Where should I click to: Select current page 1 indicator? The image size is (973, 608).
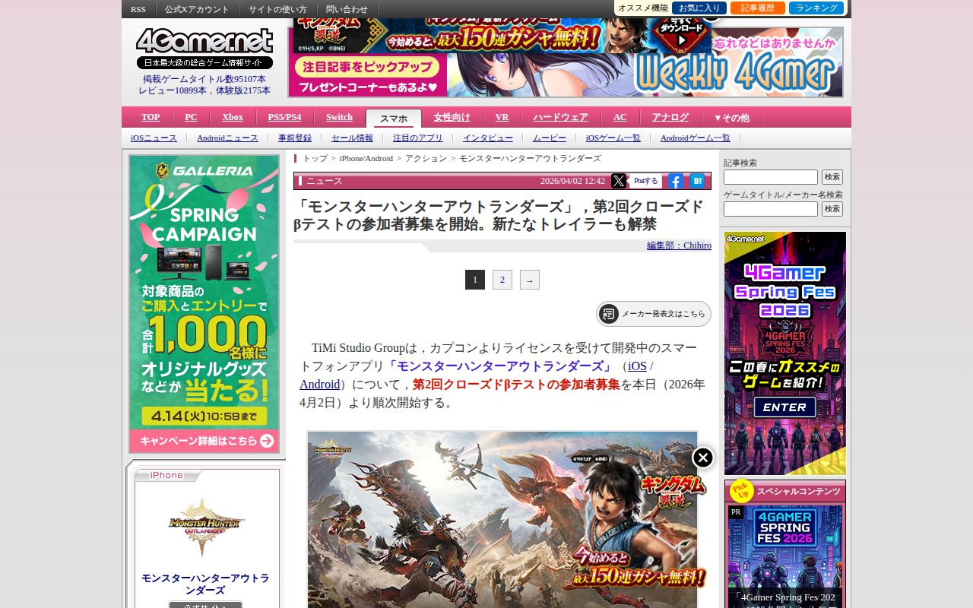coord(475,280)
